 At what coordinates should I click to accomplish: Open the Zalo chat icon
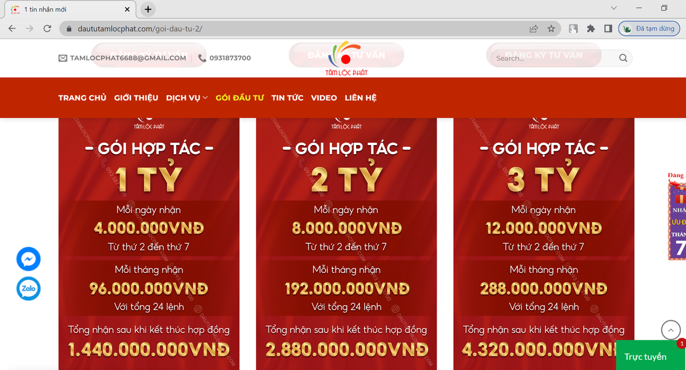click(28, 289)
